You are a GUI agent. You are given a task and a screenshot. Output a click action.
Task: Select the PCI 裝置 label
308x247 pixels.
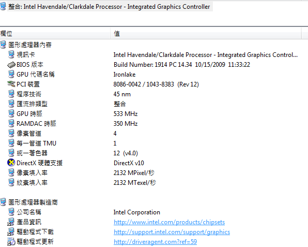28,84
